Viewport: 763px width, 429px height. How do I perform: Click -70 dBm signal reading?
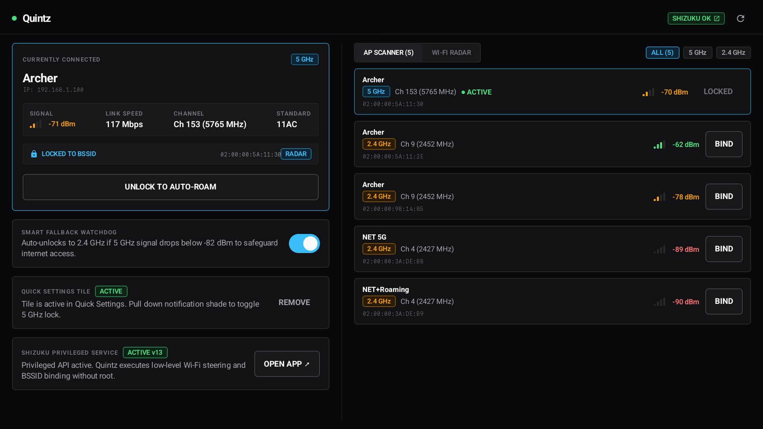point(674,92)
